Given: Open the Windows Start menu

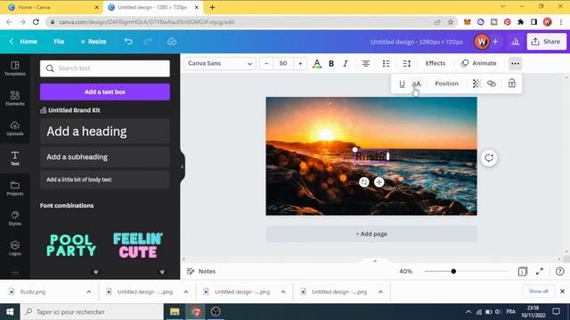Looking at the screenshot, I should coord(10,312).
